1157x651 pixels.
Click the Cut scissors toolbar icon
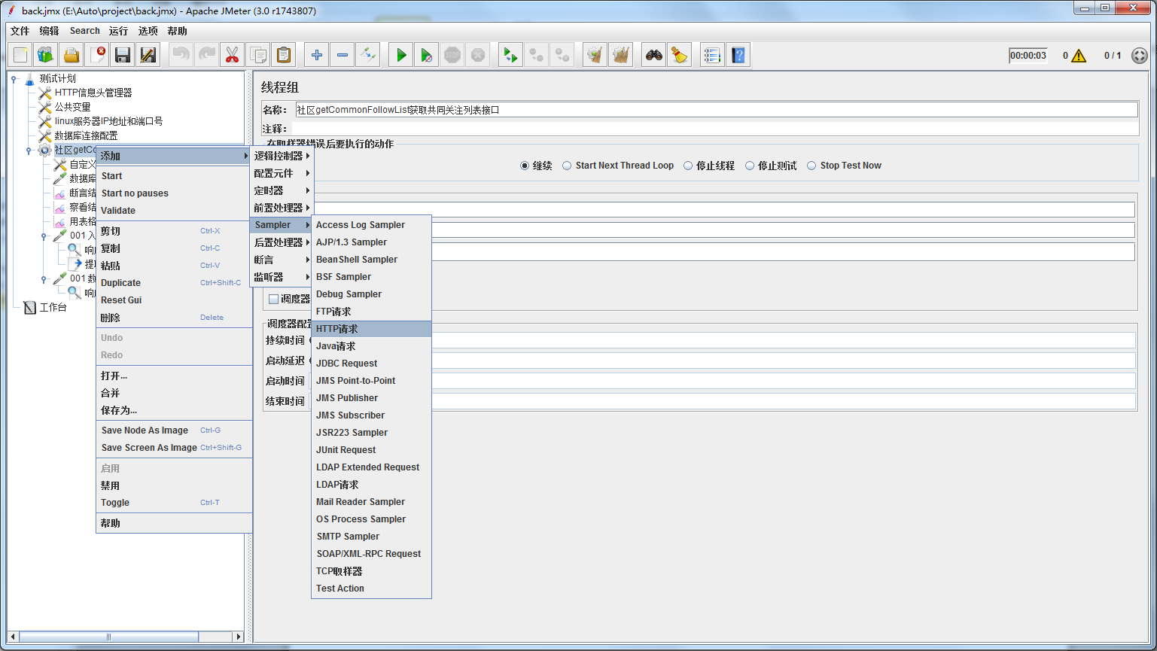click(232, 55)
